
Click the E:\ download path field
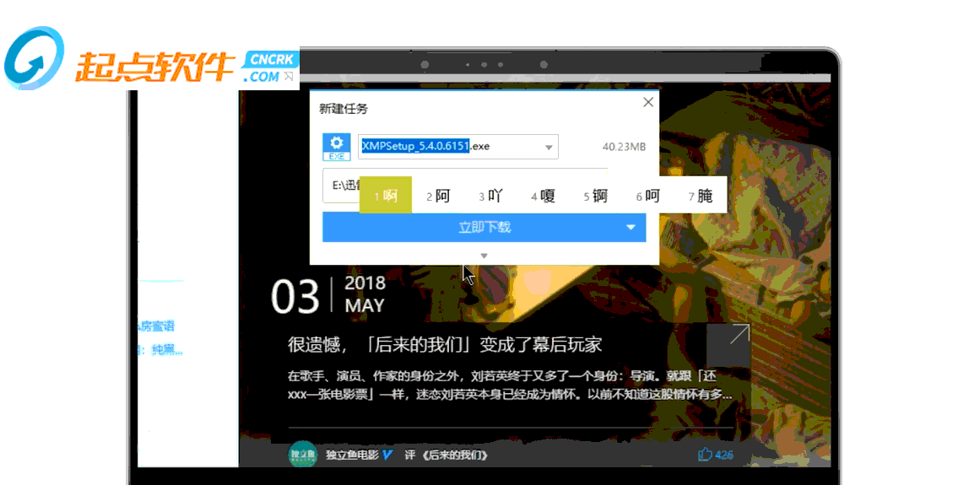click(x=341, y=186)
